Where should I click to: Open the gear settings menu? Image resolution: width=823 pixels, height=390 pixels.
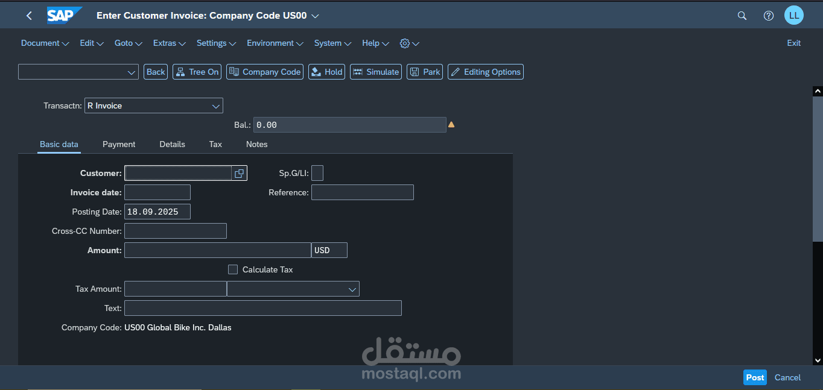coord(410,43)
